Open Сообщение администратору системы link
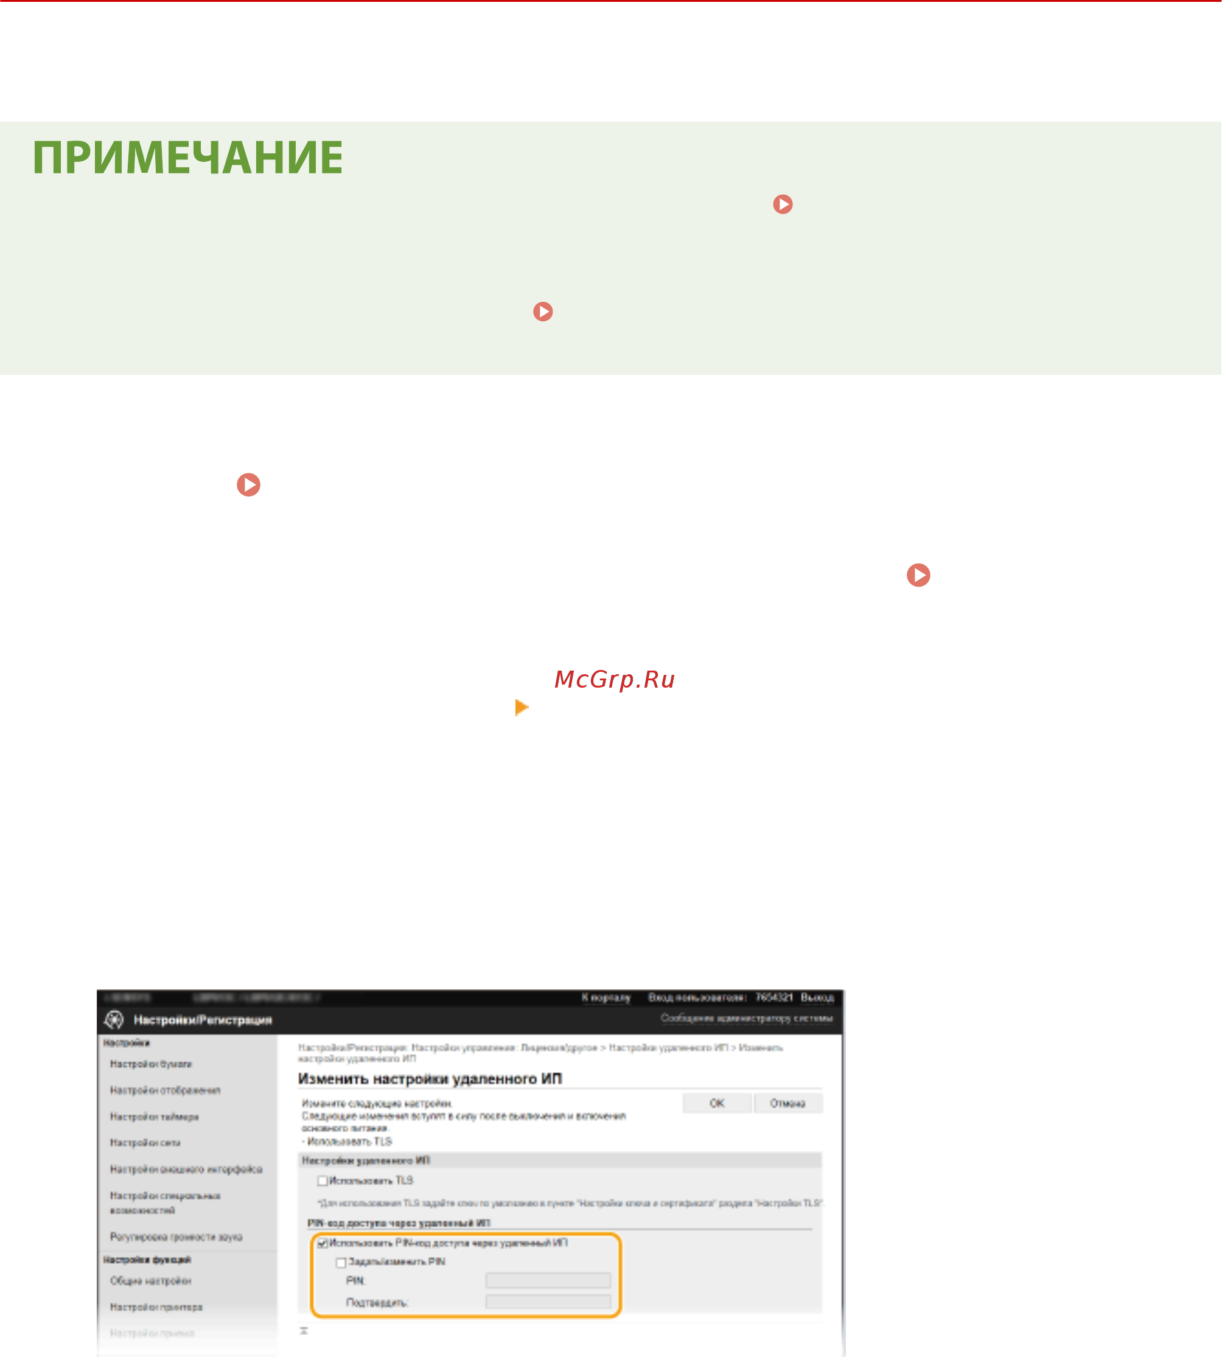1222x1357 pixels. point(747,1019)
